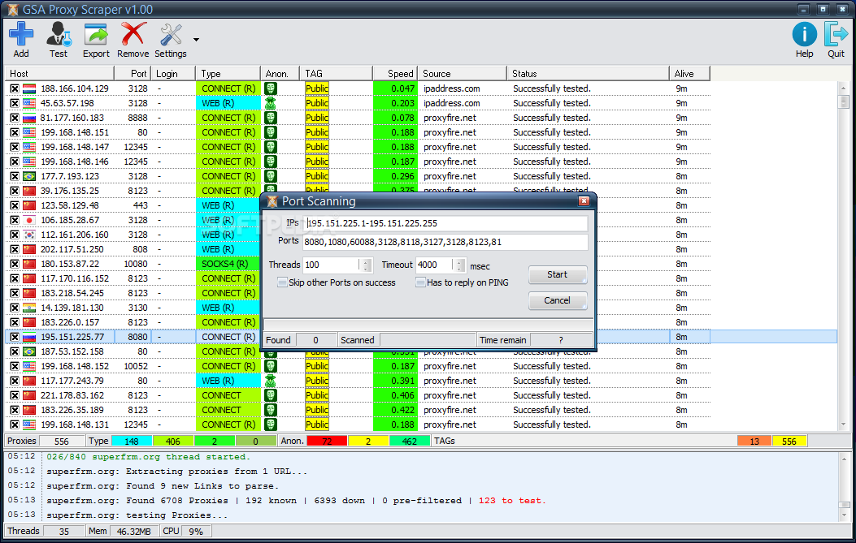Select the SOCKS4 (R) type cell
Viewport: 856px width, 543px height.
228,264
